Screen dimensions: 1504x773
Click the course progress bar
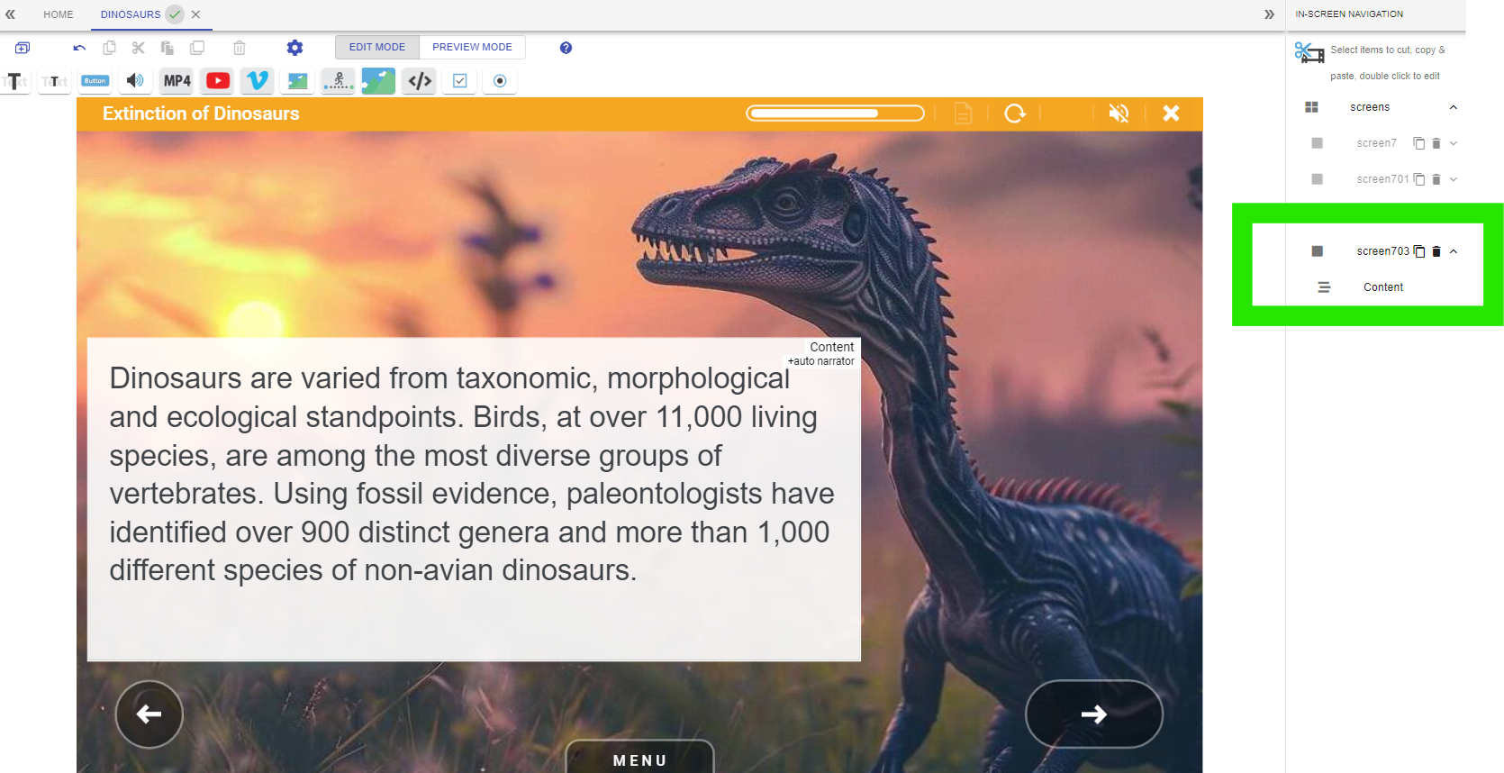point(835,113)
